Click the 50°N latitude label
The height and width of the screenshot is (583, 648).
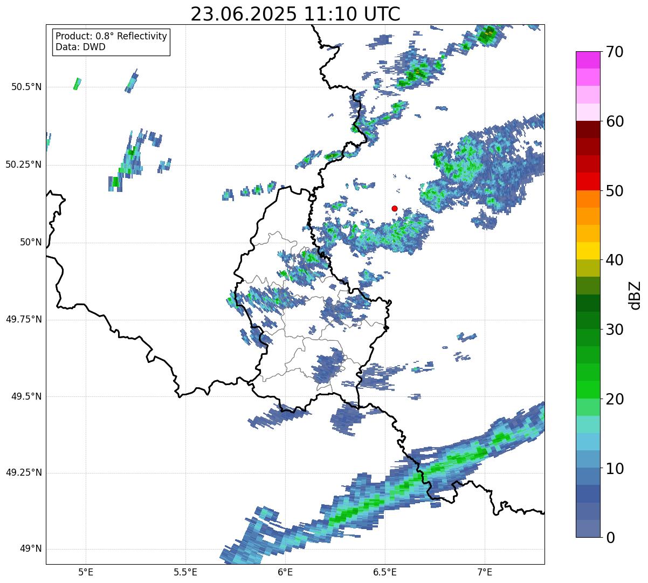tap(31, 242)
